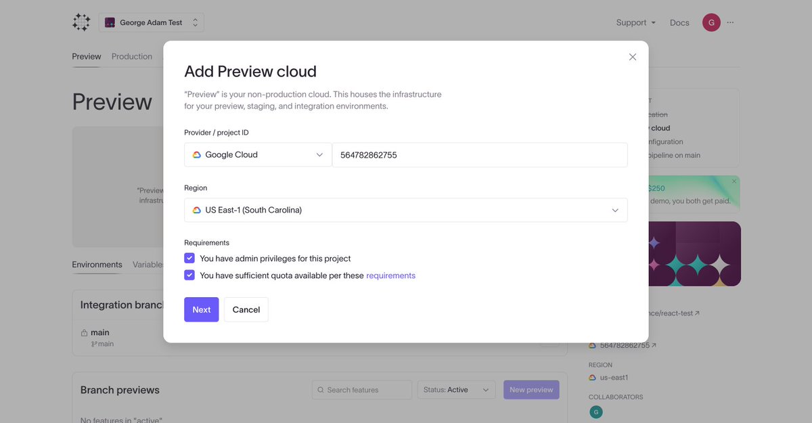Open the 564782862755 project link
The image size is (812, 423).
point(628,345)
